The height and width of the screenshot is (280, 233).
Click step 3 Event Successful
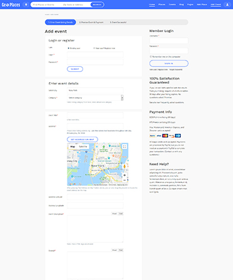click(118, 22)
